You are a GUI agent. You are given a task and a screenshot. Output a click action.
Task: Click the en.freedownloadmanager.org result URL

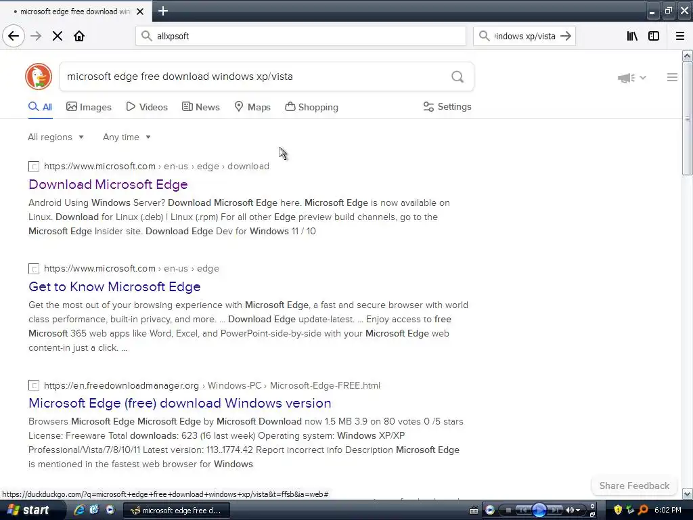212,385
